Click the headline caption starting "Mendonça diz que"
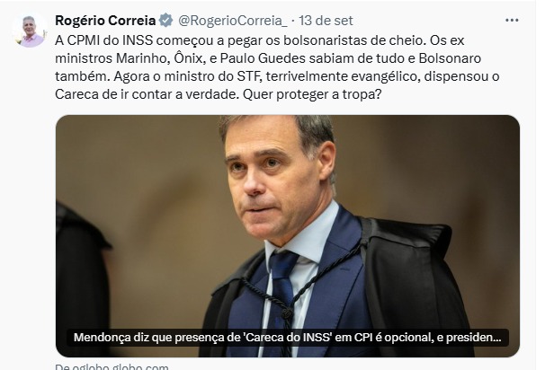The image size is (545, 370). [288, 338]
